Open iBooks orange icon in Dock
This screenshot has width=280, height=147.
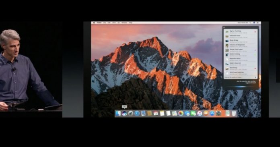206,114
